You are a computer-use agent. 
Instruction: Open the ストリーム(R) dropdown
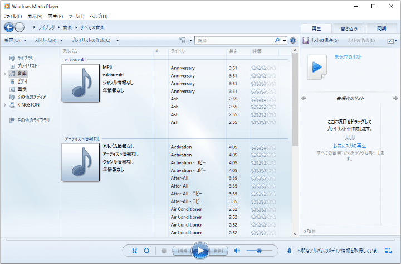pos(48,40)
